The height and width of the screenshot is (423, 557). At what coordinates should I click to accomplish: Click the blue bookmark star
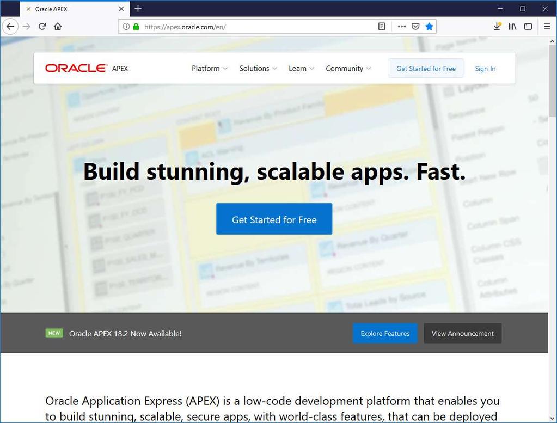tap(429, 27)
